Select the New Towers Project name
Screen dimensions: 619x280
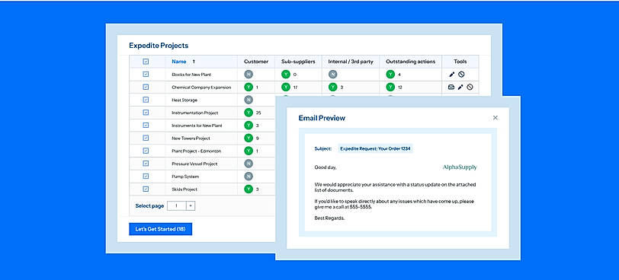pyautogui.click(x=191, y=138)
